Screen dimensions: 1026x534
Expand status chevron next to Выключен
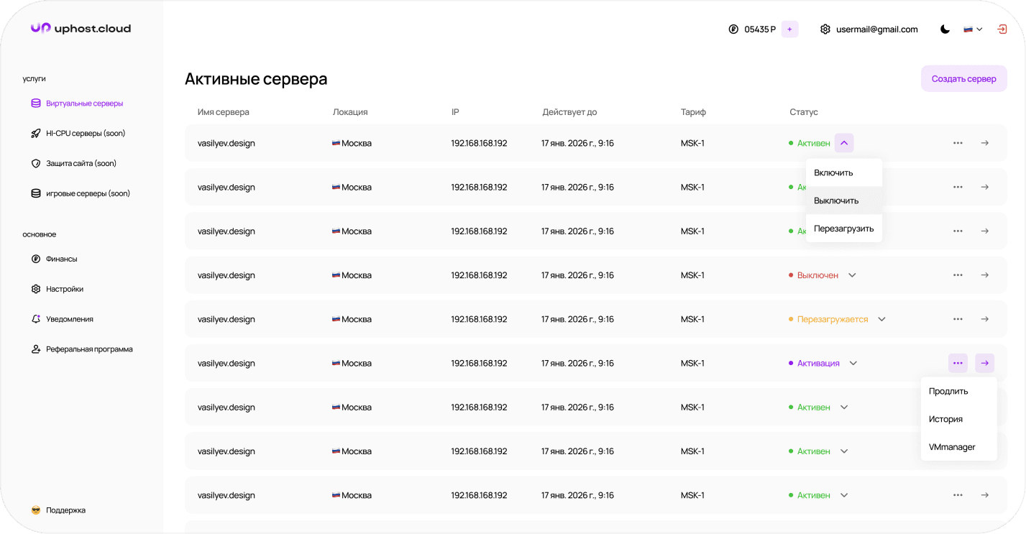[x=852, y=275]
